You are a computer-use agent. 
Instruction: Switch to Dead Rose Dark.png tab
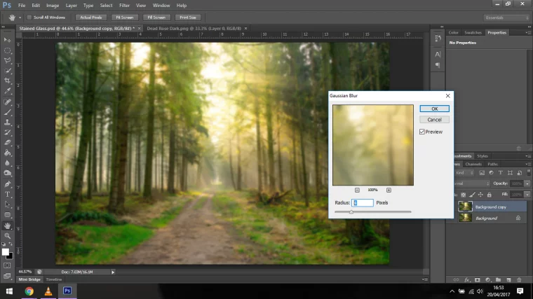(x=194, y=29)
